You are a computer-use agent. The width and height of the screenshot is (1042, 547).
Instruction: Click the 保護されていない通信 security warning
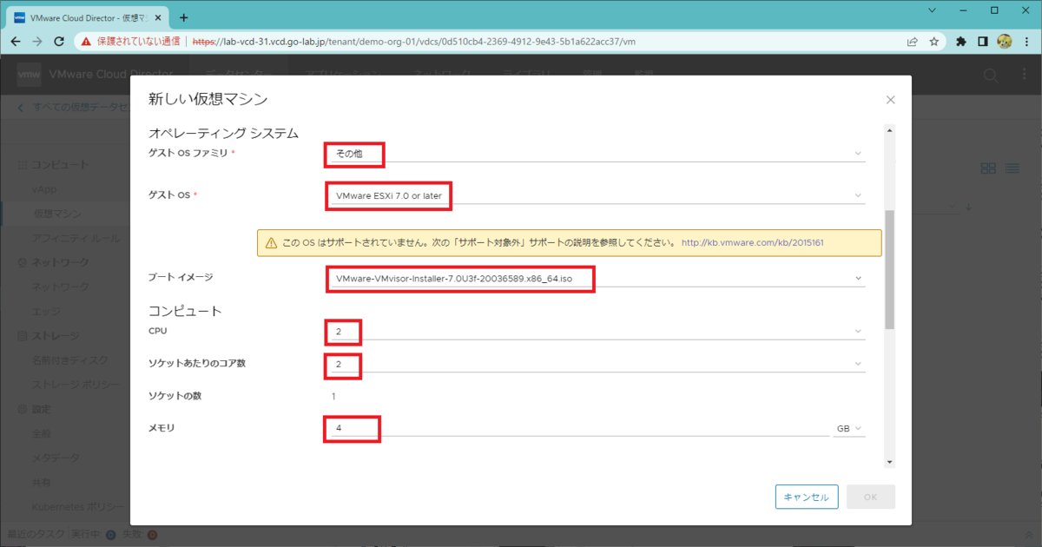coord(130,41)
